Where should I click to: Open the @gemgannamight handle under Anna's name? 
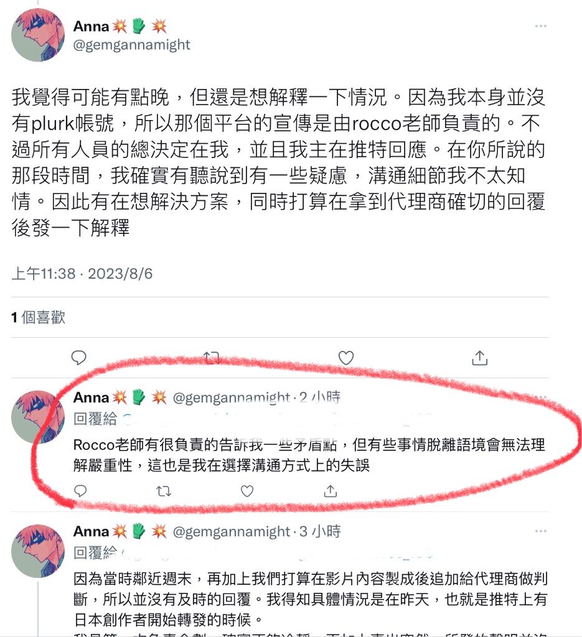[x=131, y=45]
